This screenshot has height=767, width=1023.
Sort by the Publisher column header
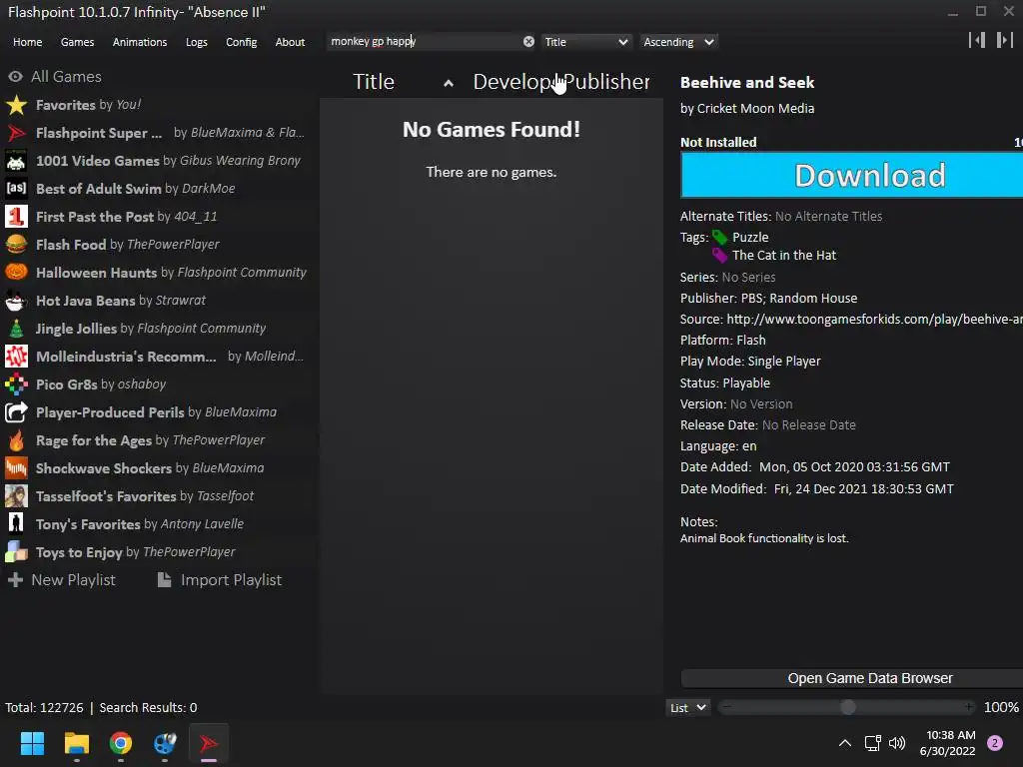pos(606,82)
